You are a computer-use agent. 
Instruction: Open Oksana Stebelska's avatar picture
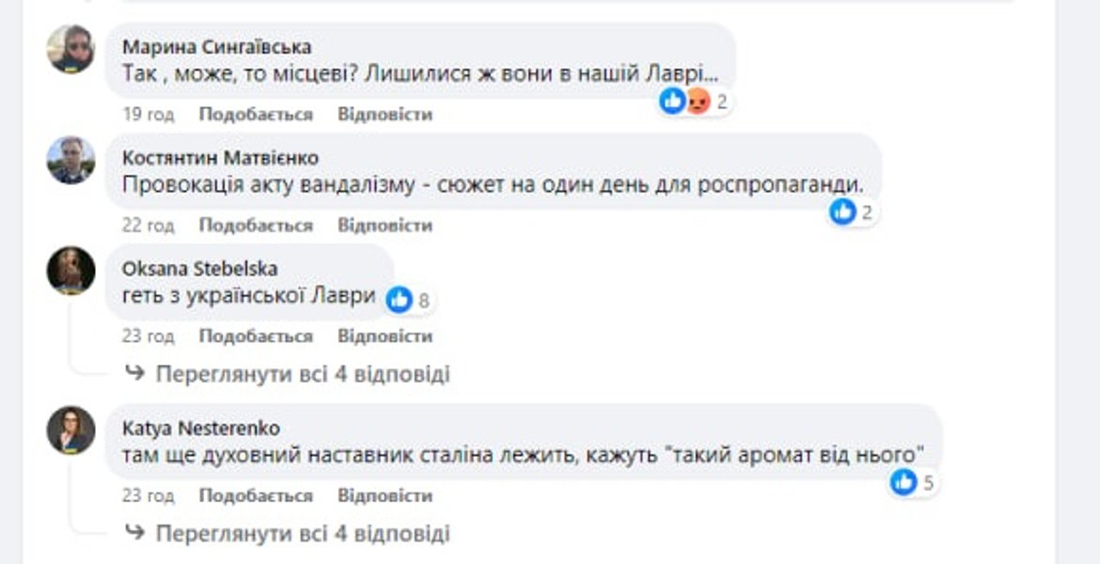71,271
